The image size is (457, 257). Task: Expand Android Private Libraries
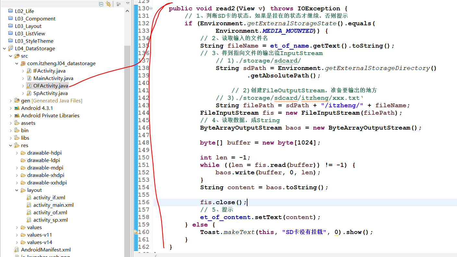coord(11,115)
